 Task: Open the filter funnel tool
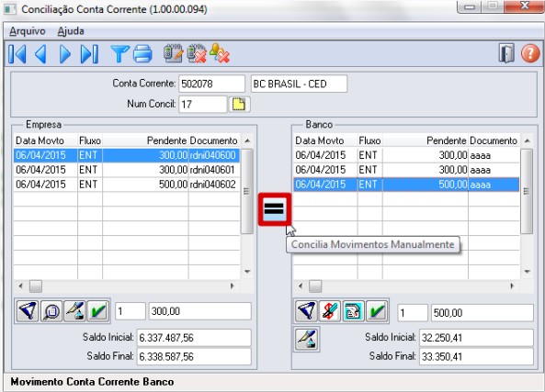click(x=119, y=54)
